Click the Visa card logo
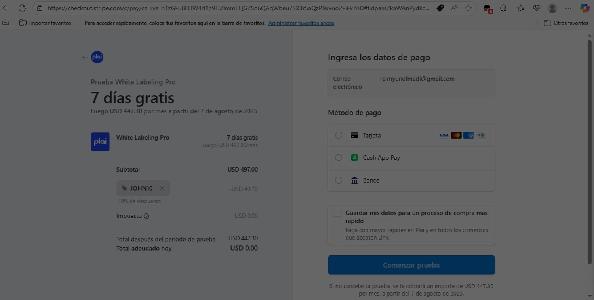This screenshot has width=594, height=300. (444, 135)
